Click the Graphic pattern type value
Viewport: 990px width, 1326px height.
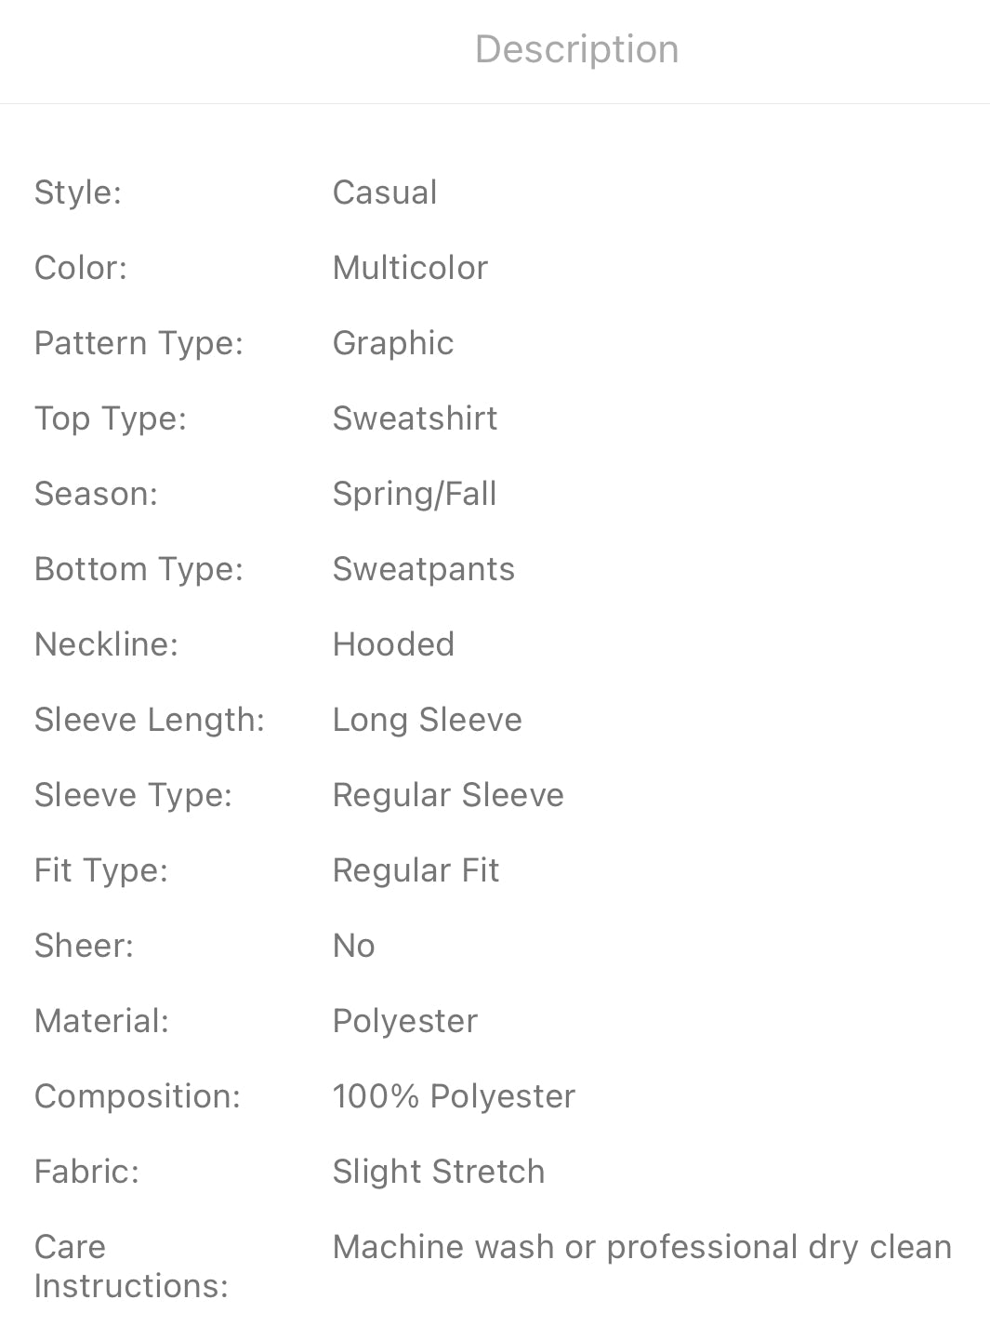point(393,343)
